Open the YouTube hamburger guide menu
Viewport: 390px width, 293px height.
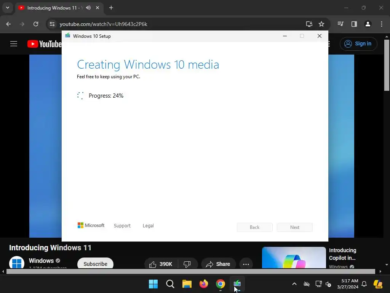point(14,44)
